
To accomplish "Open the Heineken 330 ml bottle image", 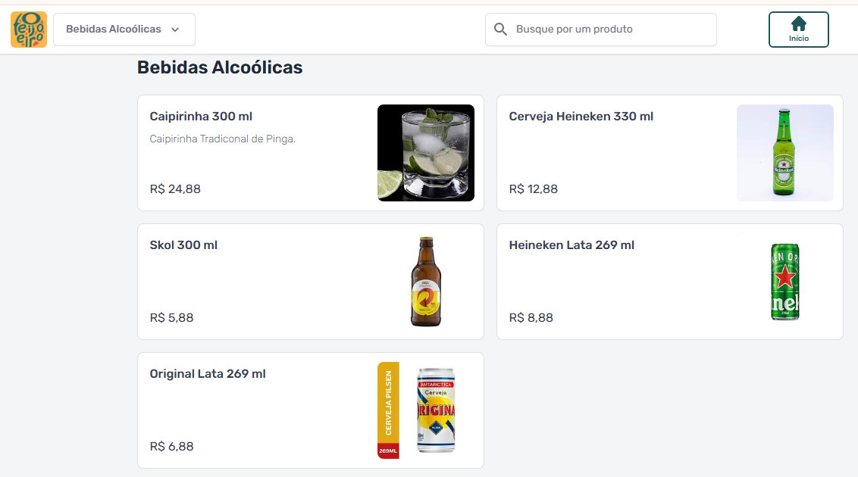I will 784,153.
